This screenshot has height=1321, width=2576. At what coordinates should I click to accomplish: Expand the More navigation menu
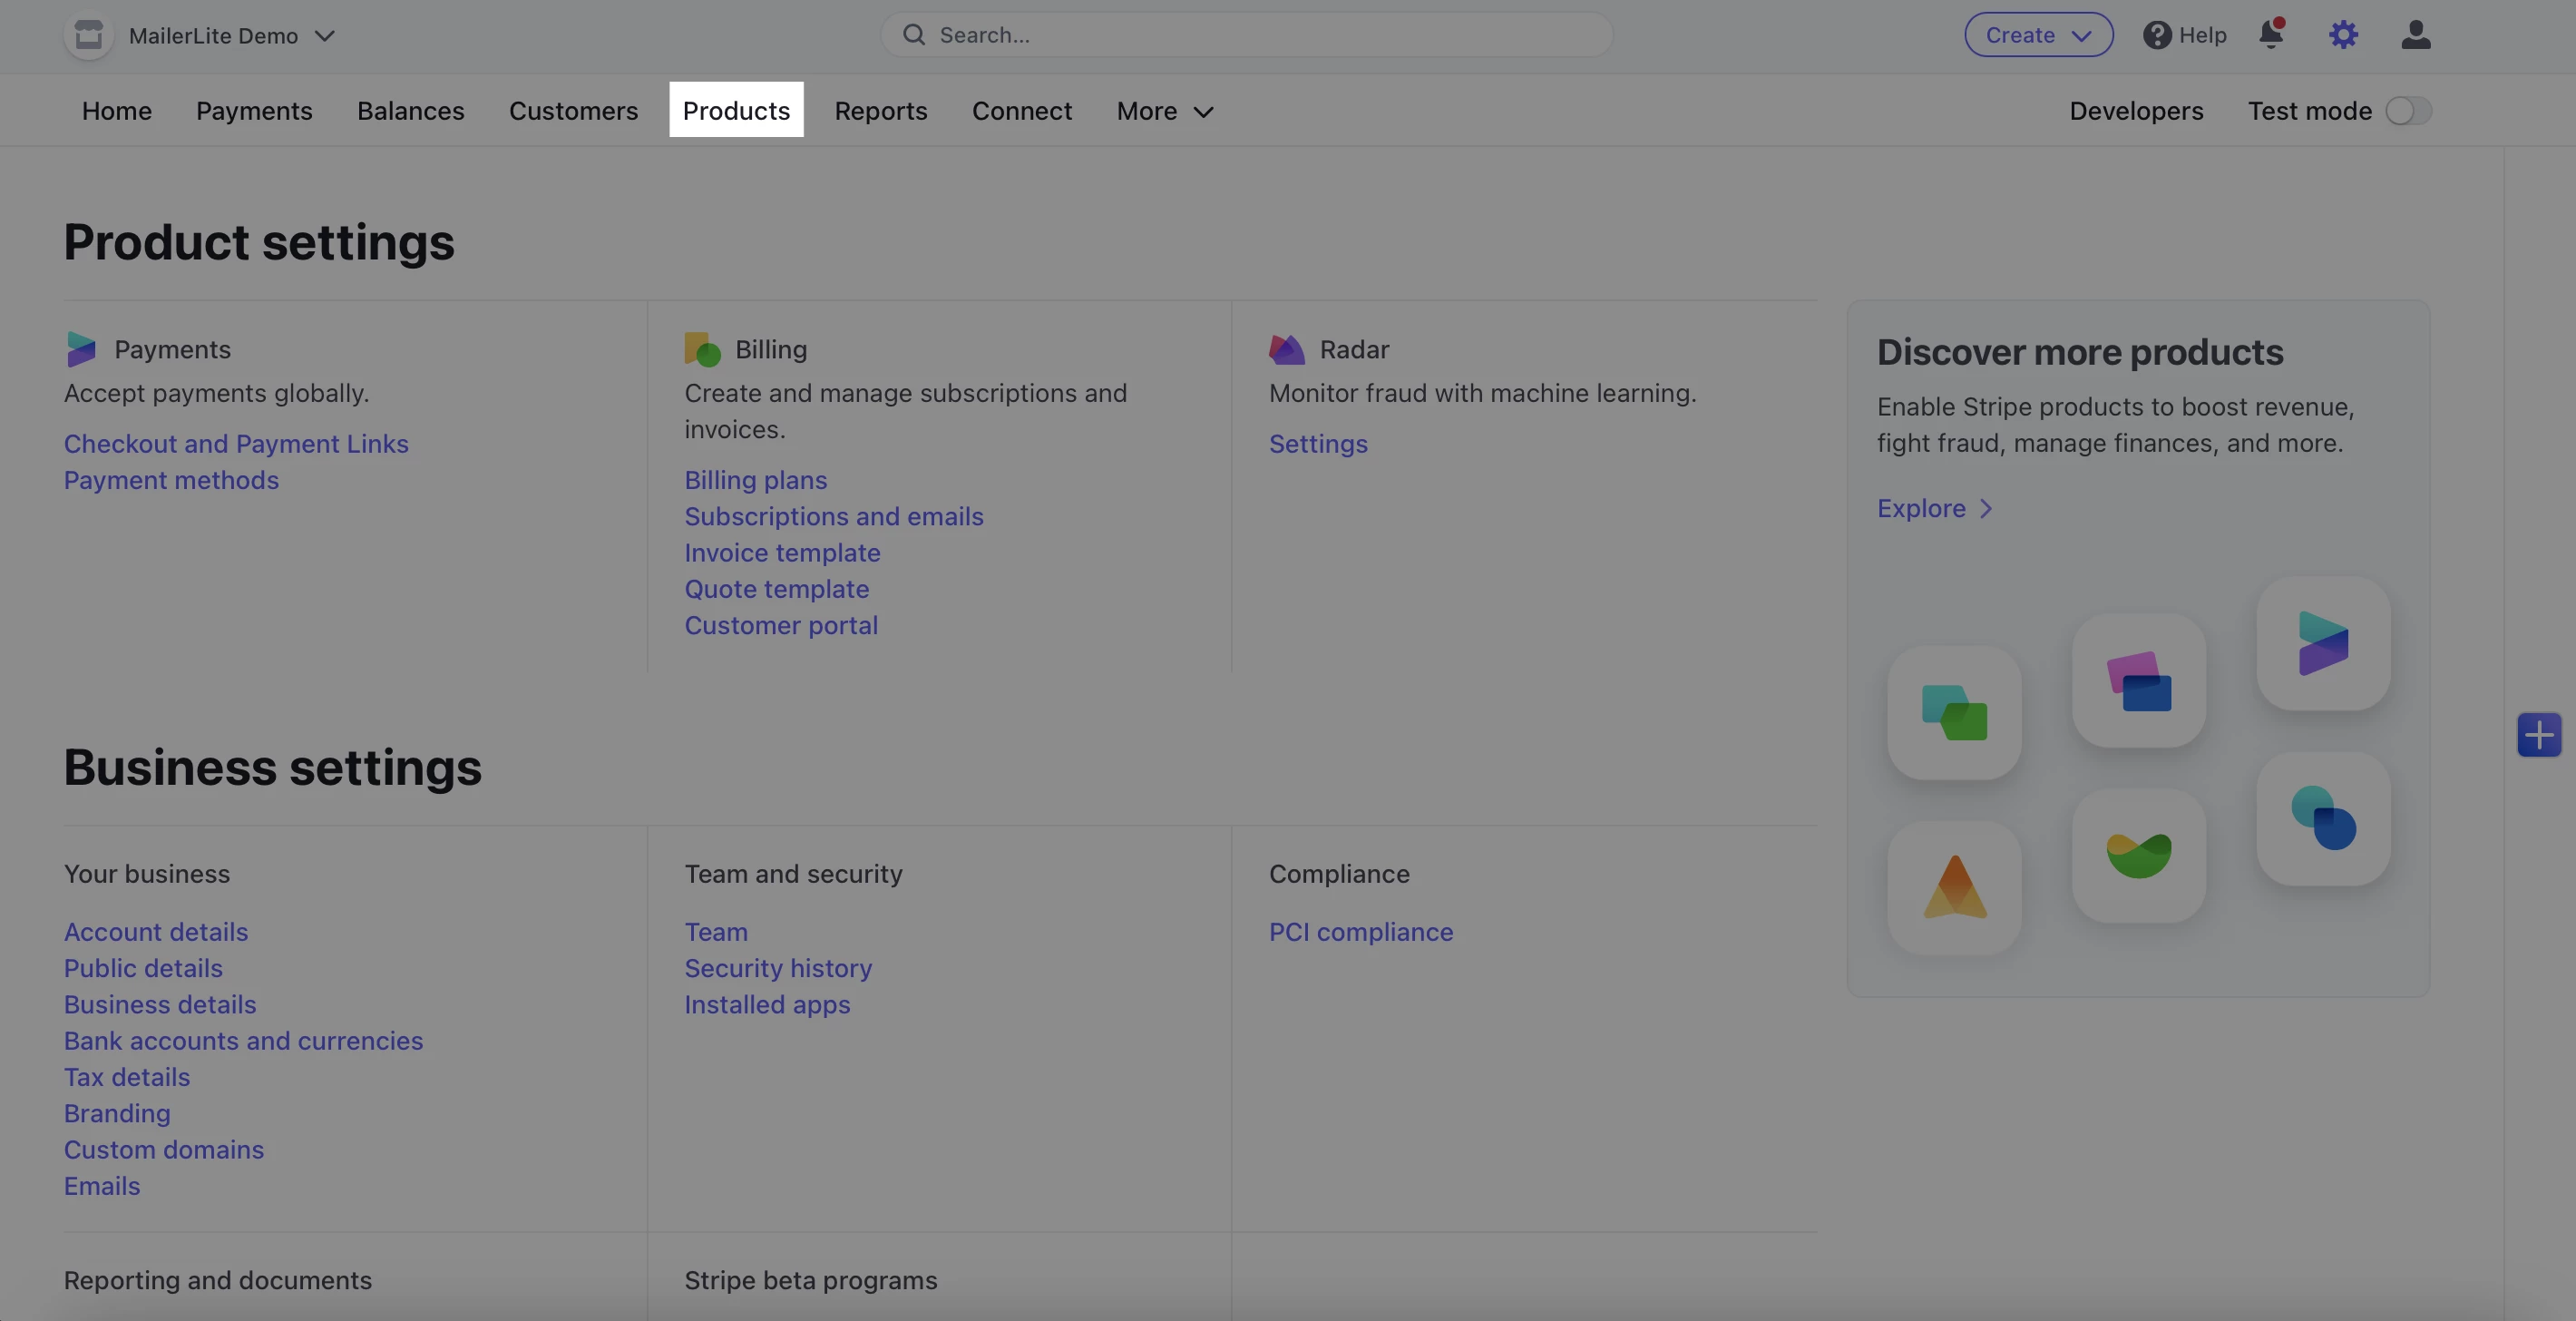pyautogui.click(x=1164, y=111)
